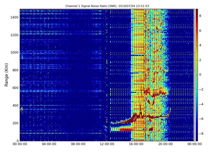Click the colorbar label −8

[x=201, y=134]
